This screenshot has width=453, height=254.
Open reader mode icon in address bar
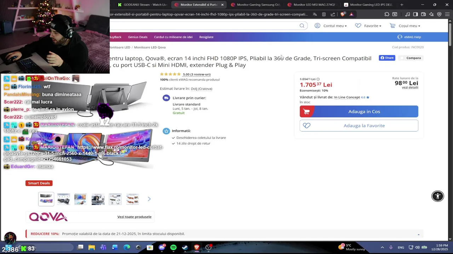324,14
